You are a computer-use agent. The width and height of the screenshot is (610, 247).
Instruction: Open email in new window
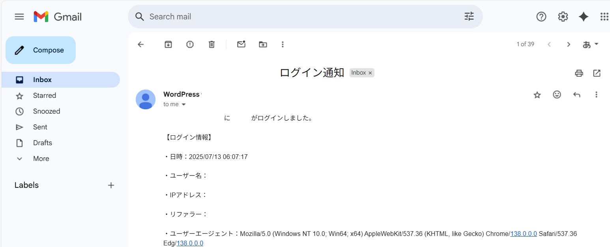tap(597, 73)
